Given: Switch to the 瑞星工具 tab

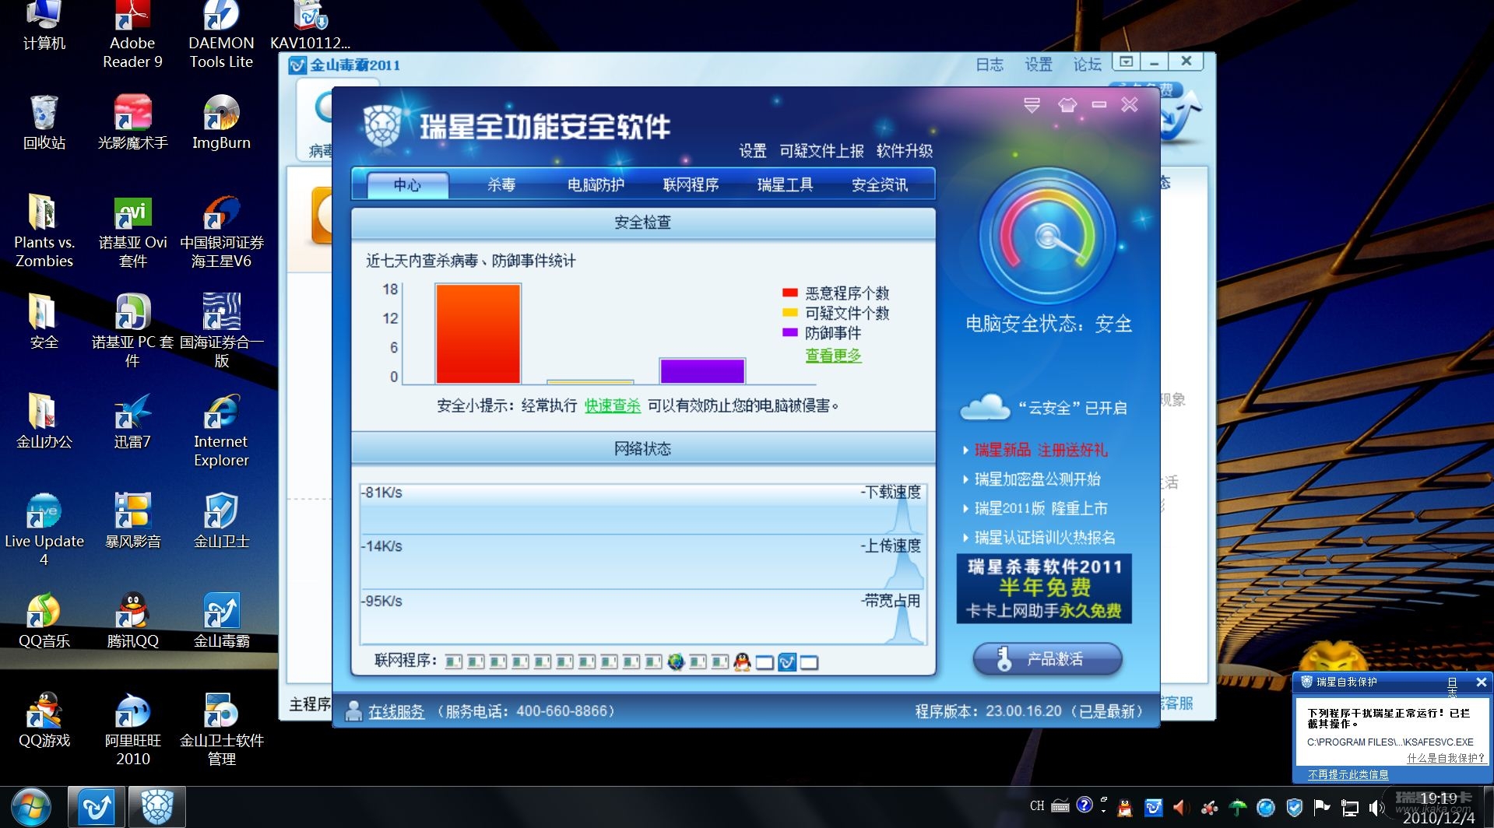Looking at the screenshot, I should click(785, 184).
